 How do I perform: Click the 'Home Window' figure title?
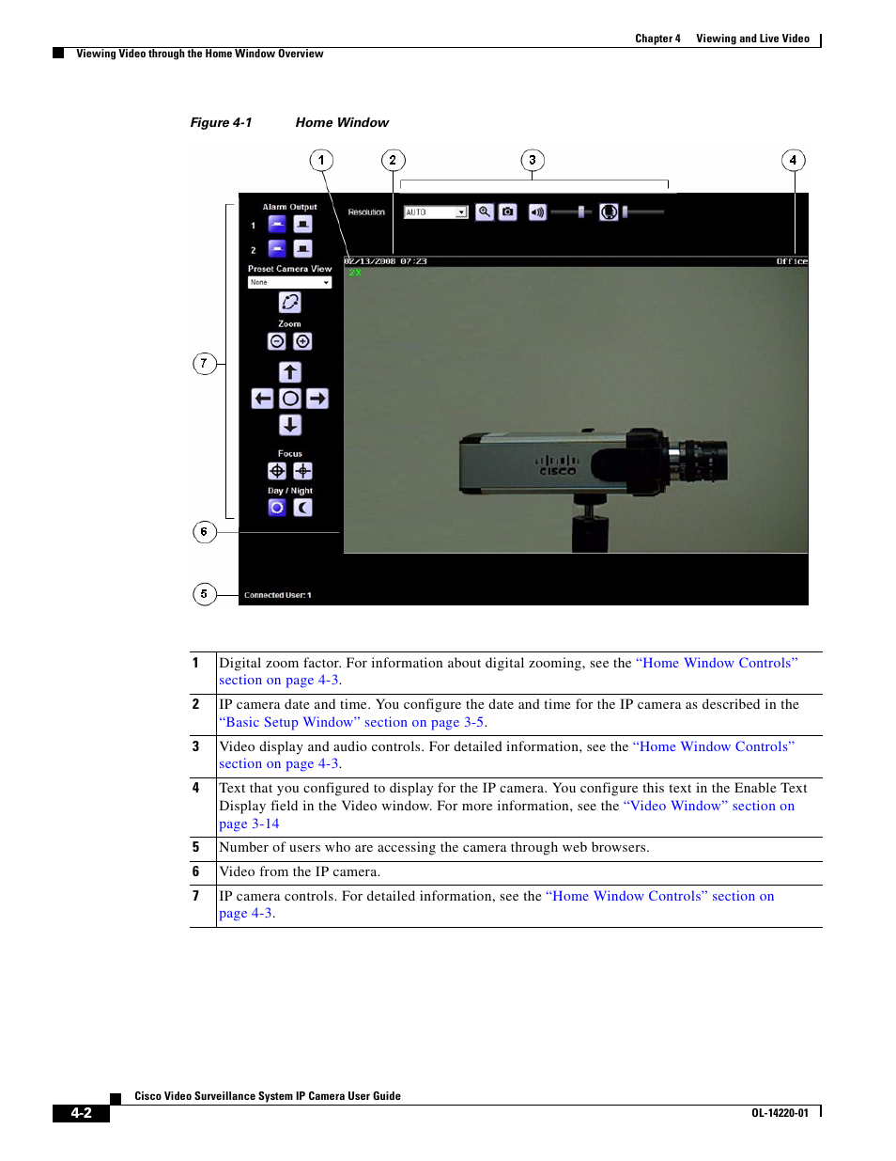click(x=342, y=122)
